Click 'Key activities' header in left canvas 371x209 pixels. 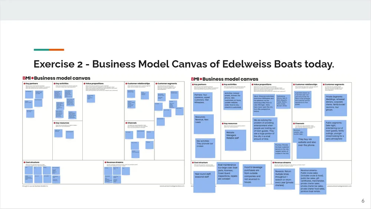(62, 83)
